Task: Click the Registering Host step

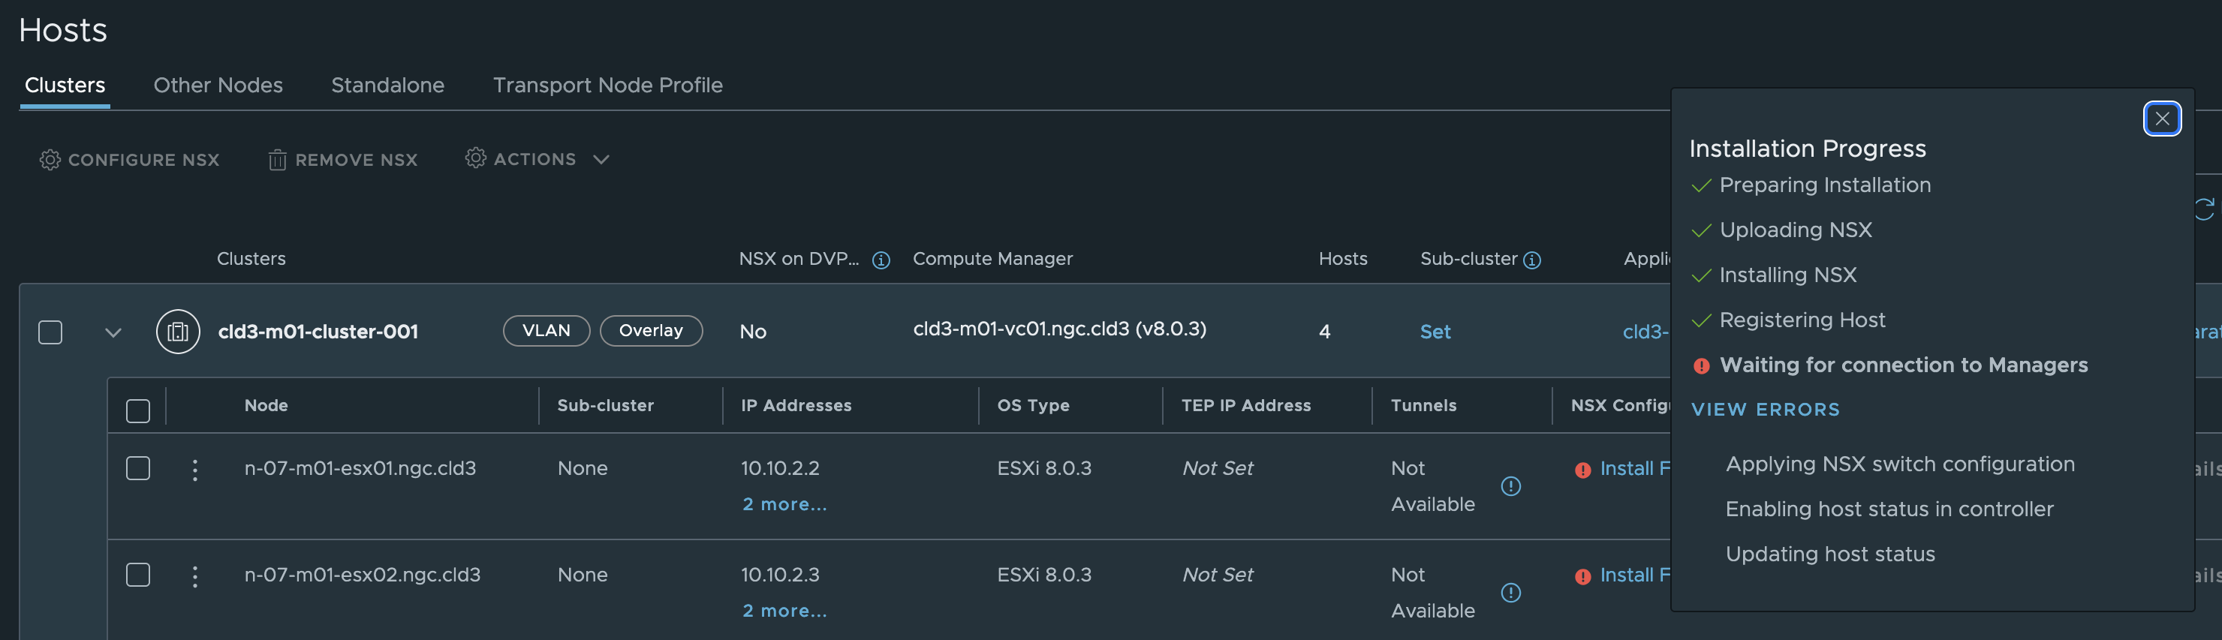Action: (1802, 320)
